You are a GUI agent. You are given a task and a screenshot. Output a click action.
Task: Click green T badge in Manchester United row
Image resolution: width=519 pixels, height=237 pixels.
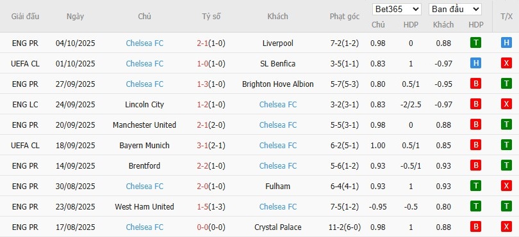coord(506,125)
